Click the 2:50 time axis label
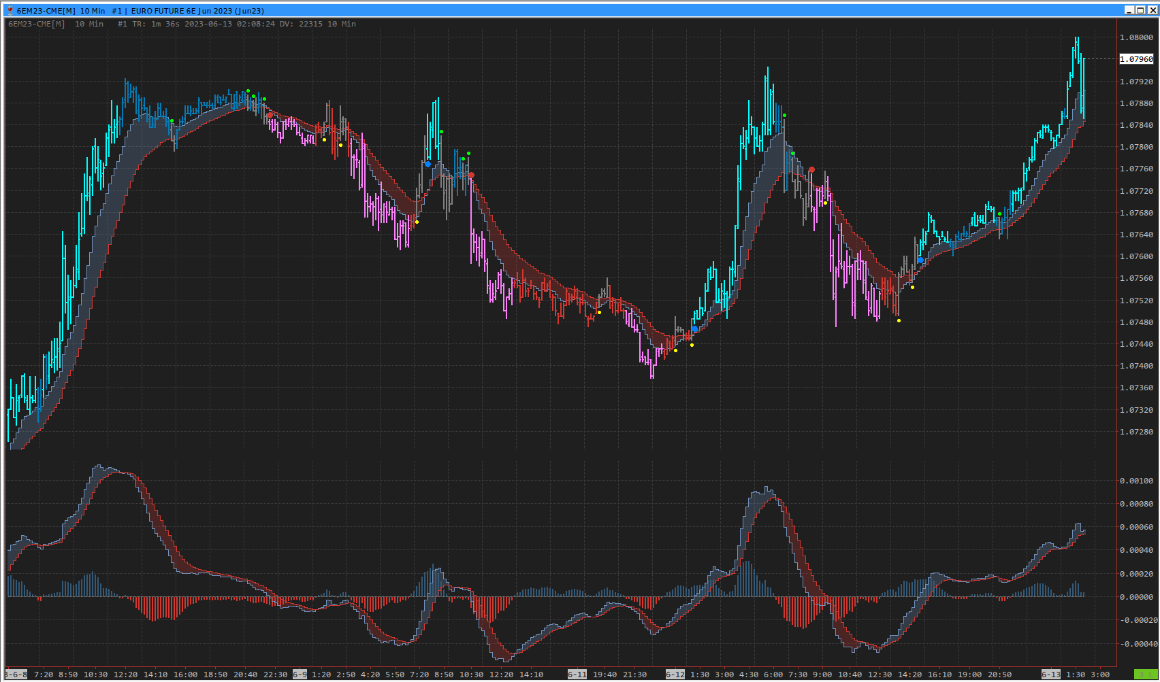Image resolution: width=1160 pixels, height=682 pixels. point(346,675)
